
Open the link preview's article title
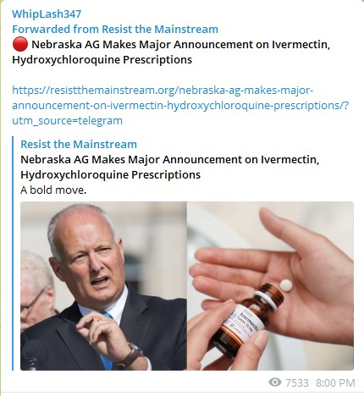169,167
